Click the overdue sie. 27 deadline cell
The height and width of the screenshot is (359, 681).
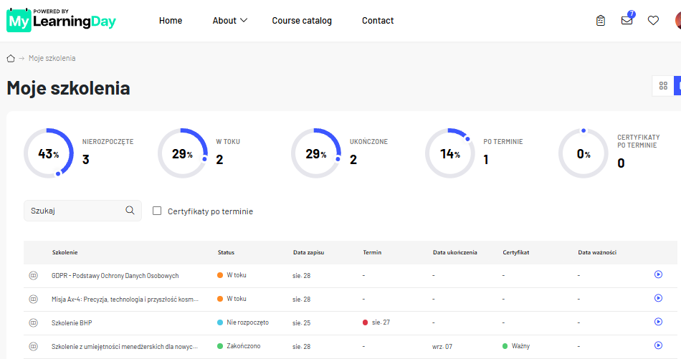[376, 322]
